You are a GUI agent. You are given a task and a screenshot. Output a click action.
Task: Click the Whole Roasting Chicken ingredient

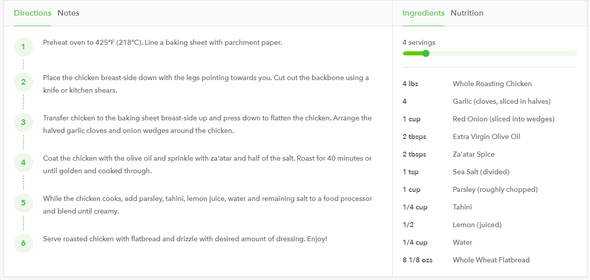(492, 84)
